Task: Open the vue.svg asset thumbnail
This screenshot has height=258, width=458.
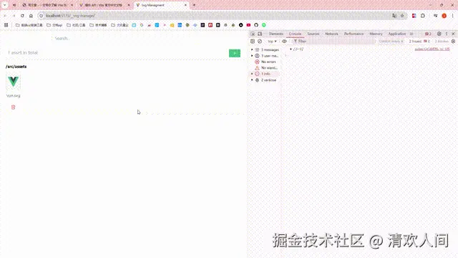Action: (x=13, y=82)
